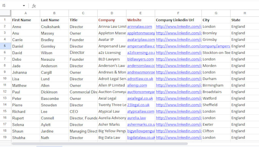
Task: Select the cell containing Exeter
Action: (x=216, y=125)
